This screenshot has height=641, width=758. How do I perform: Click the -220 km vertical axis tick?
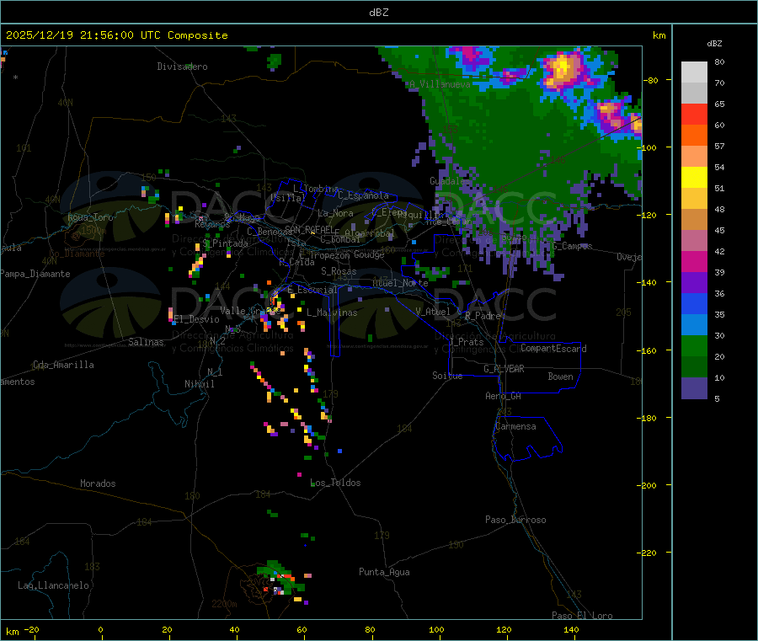click(x=649, y=553)
